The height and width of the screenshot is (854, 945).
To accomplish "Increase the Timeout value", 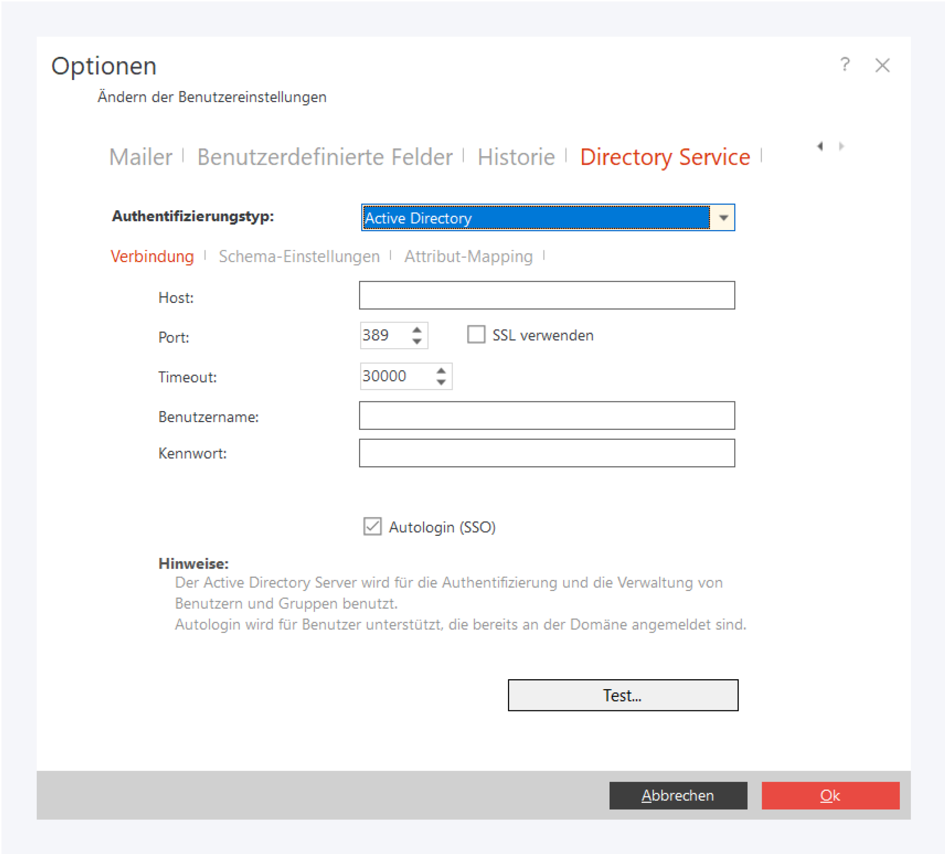I will [x=441, y=371].
